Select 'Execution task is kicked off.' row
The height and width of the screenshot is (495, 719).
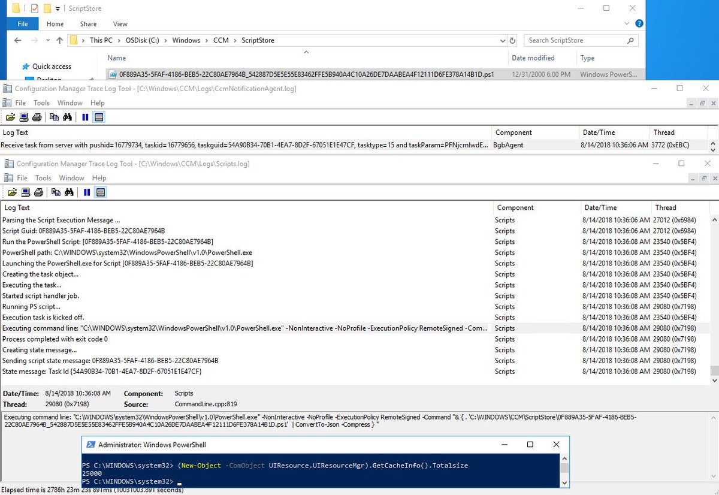[x=355, y=318]
